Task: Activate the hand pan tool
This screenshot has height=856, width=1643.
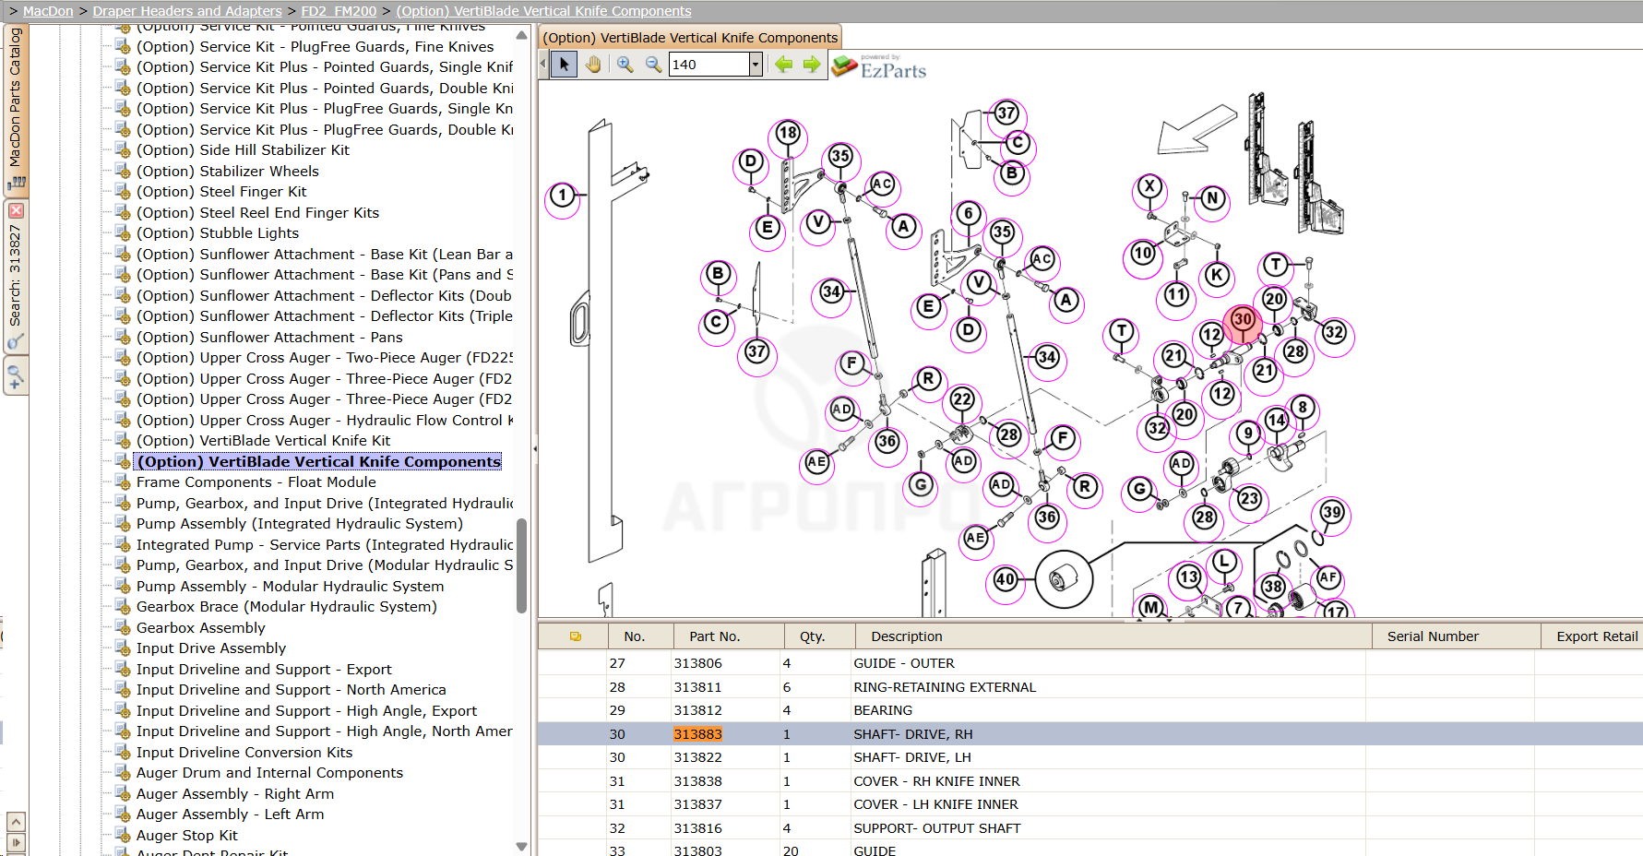Action: (x=593, y=65)
